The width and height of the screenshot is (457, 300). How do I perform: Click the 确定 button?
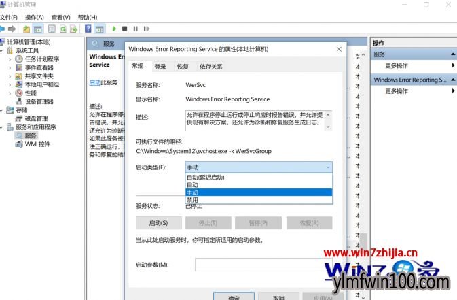234,296
